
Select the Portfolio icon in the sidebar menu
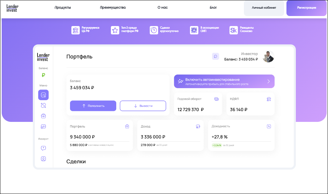[43, 95]
